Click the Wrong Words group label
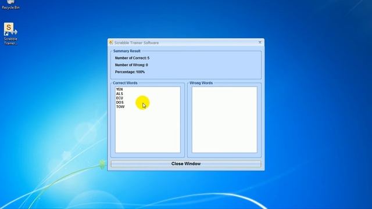372x209 pixels. tap(201, 83)
